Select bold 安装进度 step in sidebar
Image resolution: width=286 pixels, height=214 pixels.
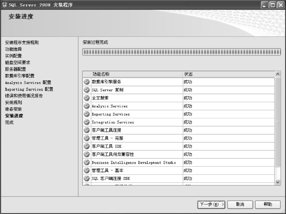pos(14,116)
